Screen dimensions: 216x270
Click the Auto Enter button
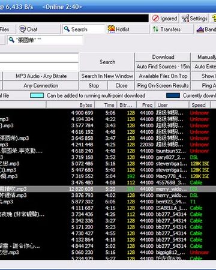tap(203, 67)
